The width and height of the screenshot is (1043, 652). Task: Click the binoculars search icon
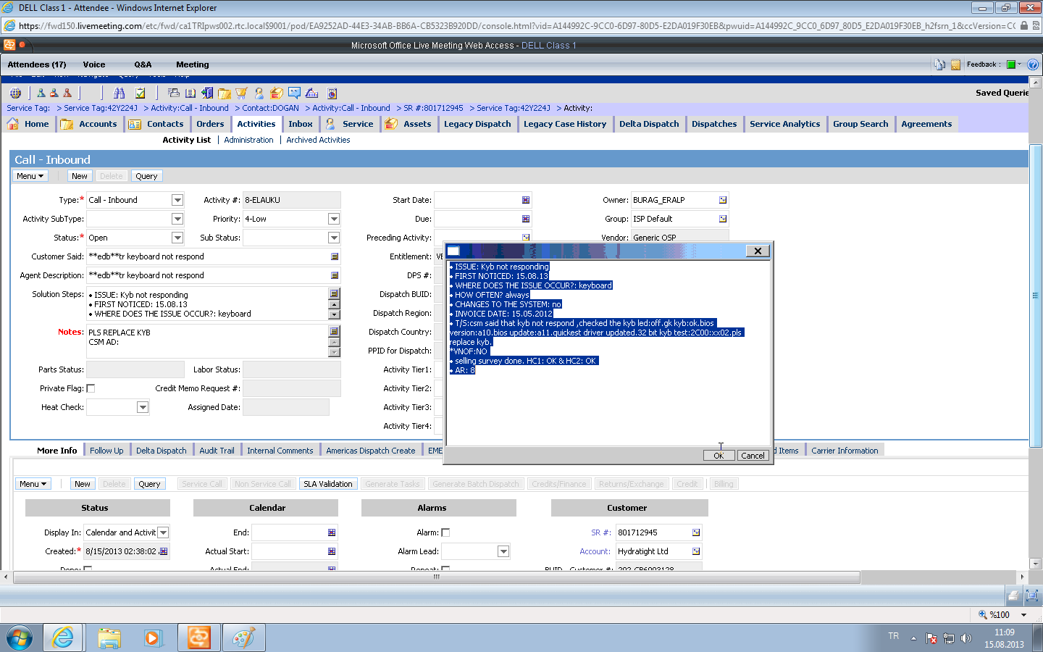(x=120, y=93)
